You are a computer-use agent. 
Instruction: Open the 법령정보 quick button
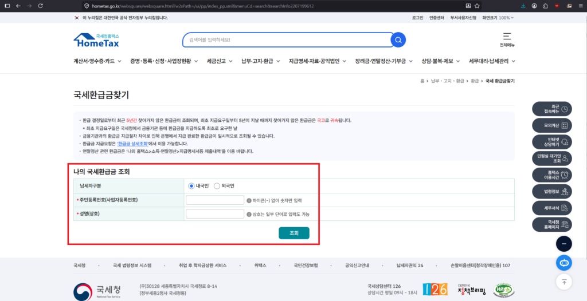pyautogui.click(x=552, y=191)
